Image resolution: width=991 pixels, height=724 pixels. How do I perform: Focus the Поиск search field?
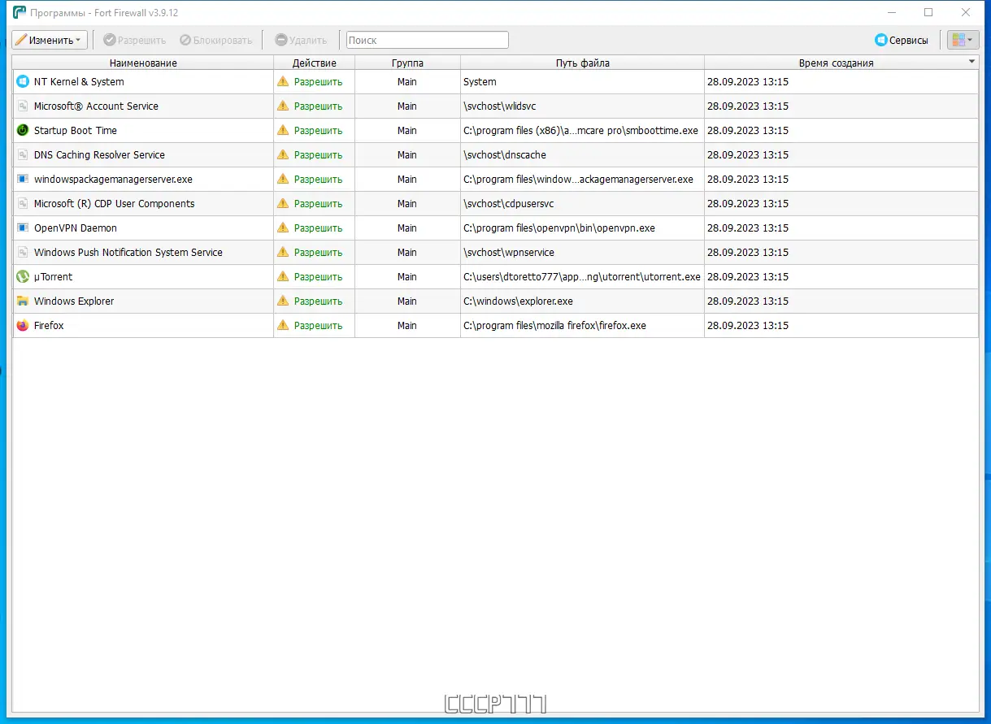click(427, 40)
